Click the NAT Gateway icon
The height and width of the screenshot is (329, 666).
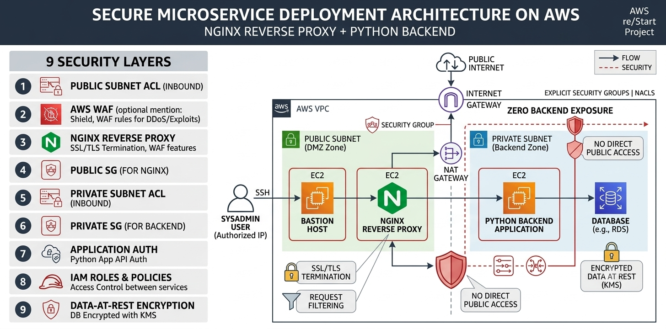pyautogui.click(x=451, y=154)
